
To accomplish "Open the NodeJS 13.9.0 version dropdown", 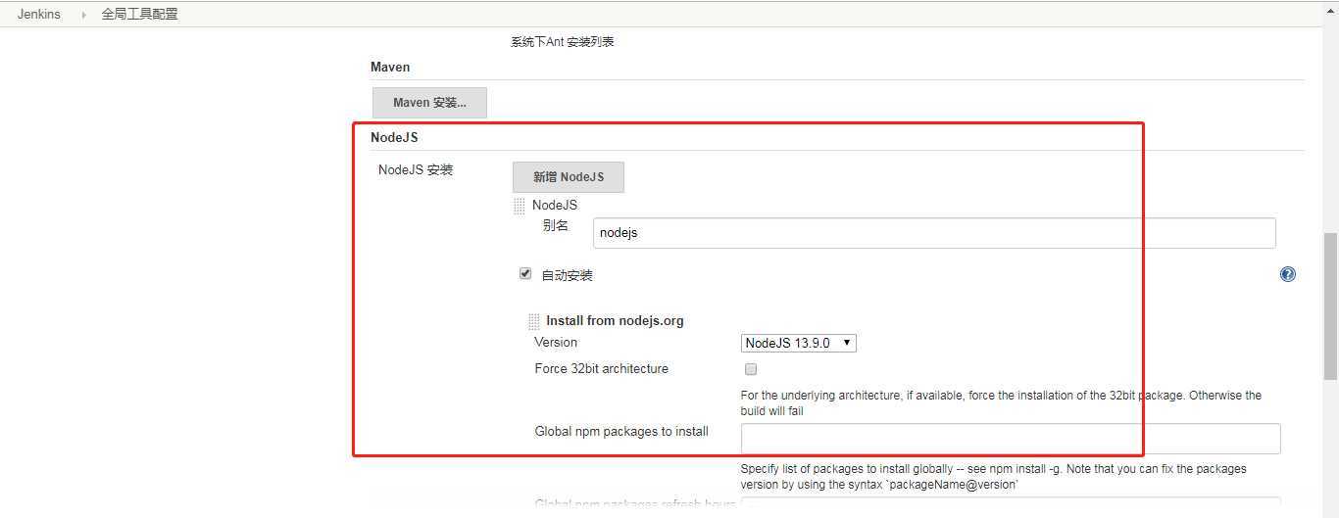I will (799, 343).
